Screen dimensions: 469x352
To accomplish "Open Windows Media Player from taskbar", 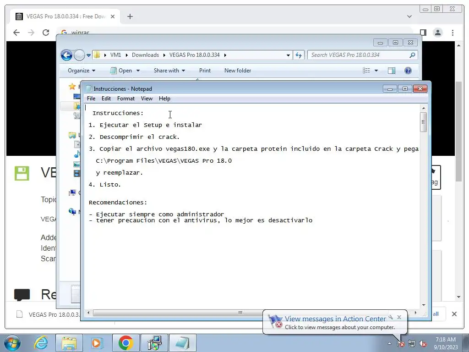I will pos(96,343).
